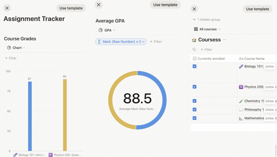Expand the All courses view selector
The image size is (277, 157).
[207, 29]
